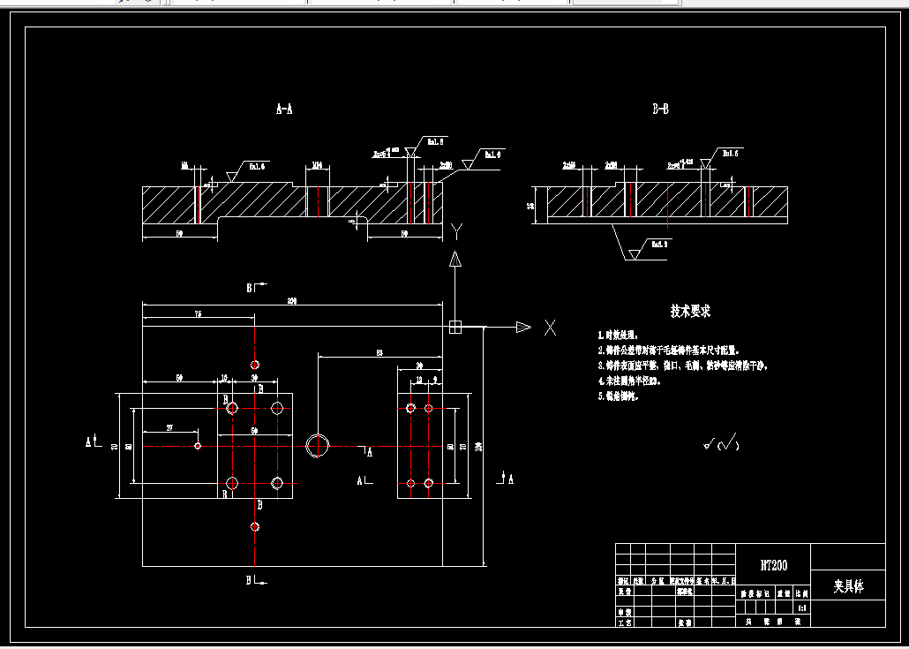
Task: Click the 夹具体 part name in title block
Action: click(x=849, y=586)
